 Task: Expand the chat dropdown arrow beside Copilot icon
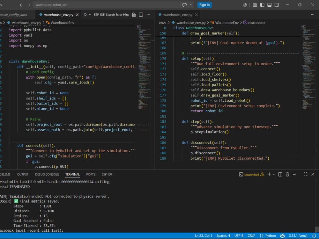click(191, 5)
